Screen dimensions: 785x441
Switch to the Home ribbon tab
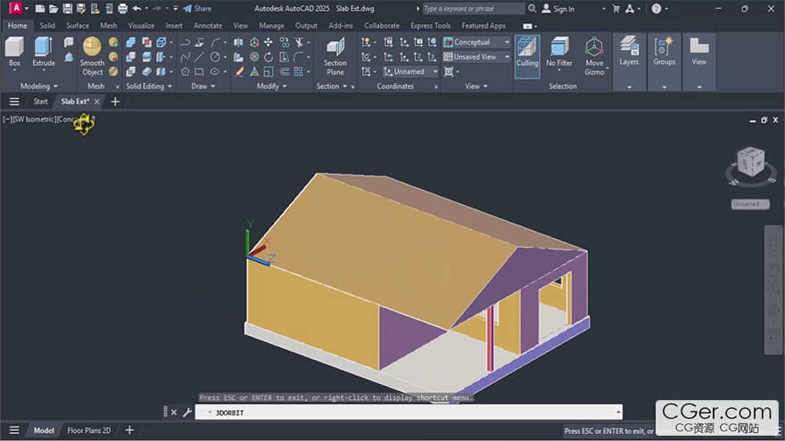(x=18, y=26)
